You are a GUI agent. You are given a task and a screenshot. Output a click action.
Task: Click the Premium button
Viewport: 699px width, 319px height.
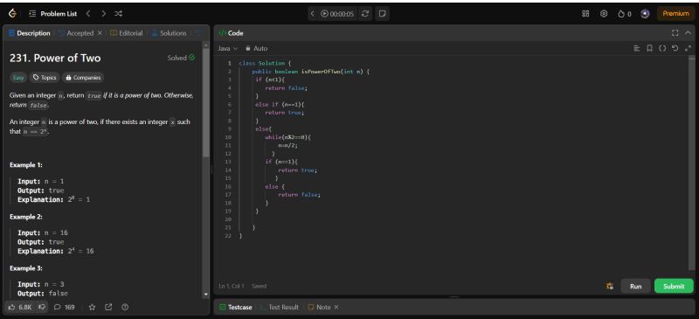(675, 14)
